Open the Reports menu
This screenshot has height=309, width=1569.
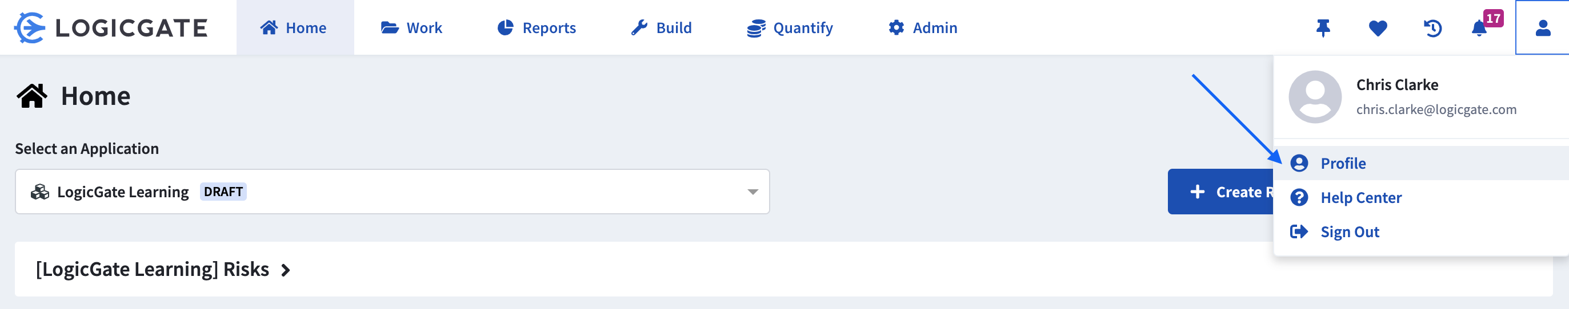[x=536, y=28]
